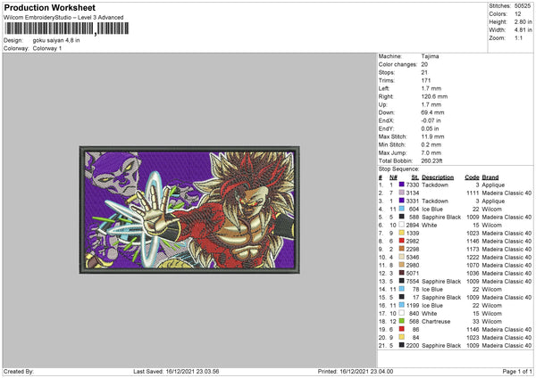Image resolution: width=536 pixels, height=378 pixels.
Task: Select the Ice Blue swatch with 78 stitches
Action: coord(402,289)
